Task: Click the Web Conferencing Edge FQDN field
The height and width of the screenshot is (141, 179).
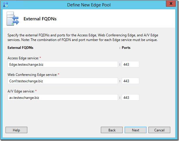Action: [63, 81]
